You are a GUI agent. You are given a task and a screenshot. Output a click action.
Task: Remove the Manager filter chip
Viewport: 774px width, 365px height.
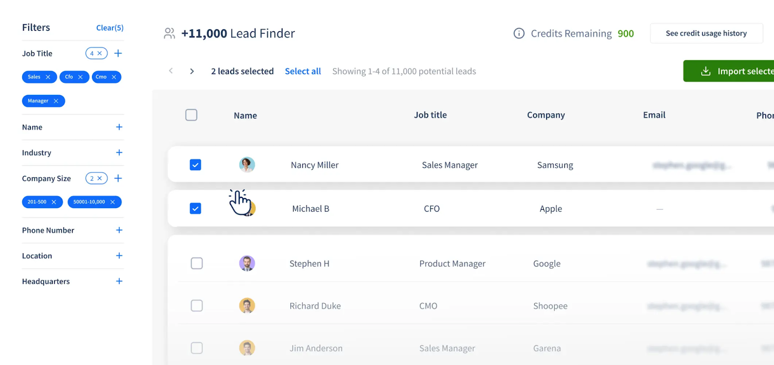pyautogui.click(x=56, y=101)
